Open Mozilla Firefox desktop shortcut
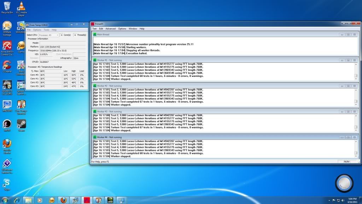This screenshot has width=362, height=204. [7, 146]
